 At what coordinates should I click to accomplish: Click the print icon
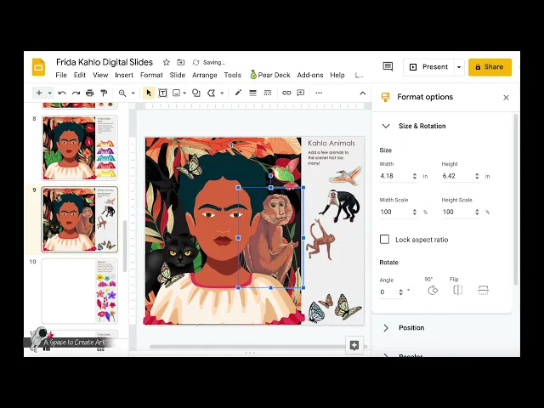(x=90, y=93)
